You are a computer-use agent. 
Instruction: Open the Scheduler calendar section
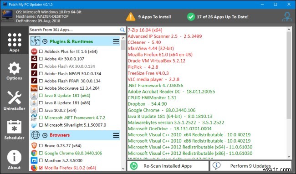click(15, 130)
